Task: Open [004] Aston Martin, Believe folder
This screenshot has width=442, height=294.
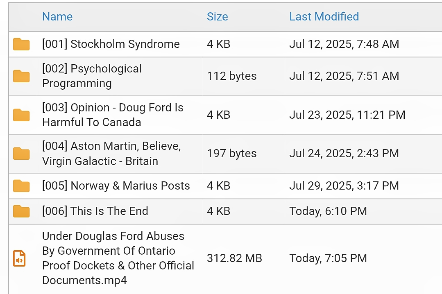Action: pyautogui.click(x=111, y=154)
